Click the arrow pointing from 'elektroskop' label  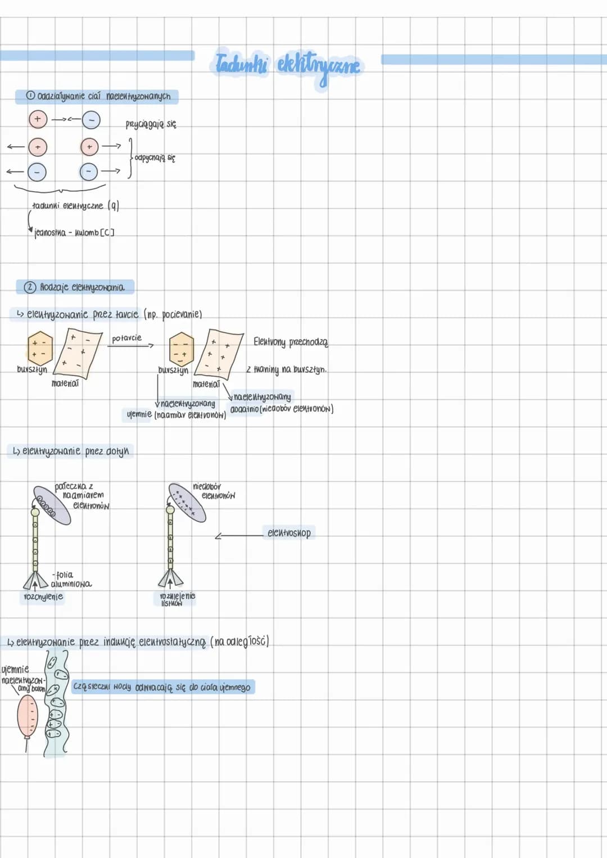click(239, 535)
